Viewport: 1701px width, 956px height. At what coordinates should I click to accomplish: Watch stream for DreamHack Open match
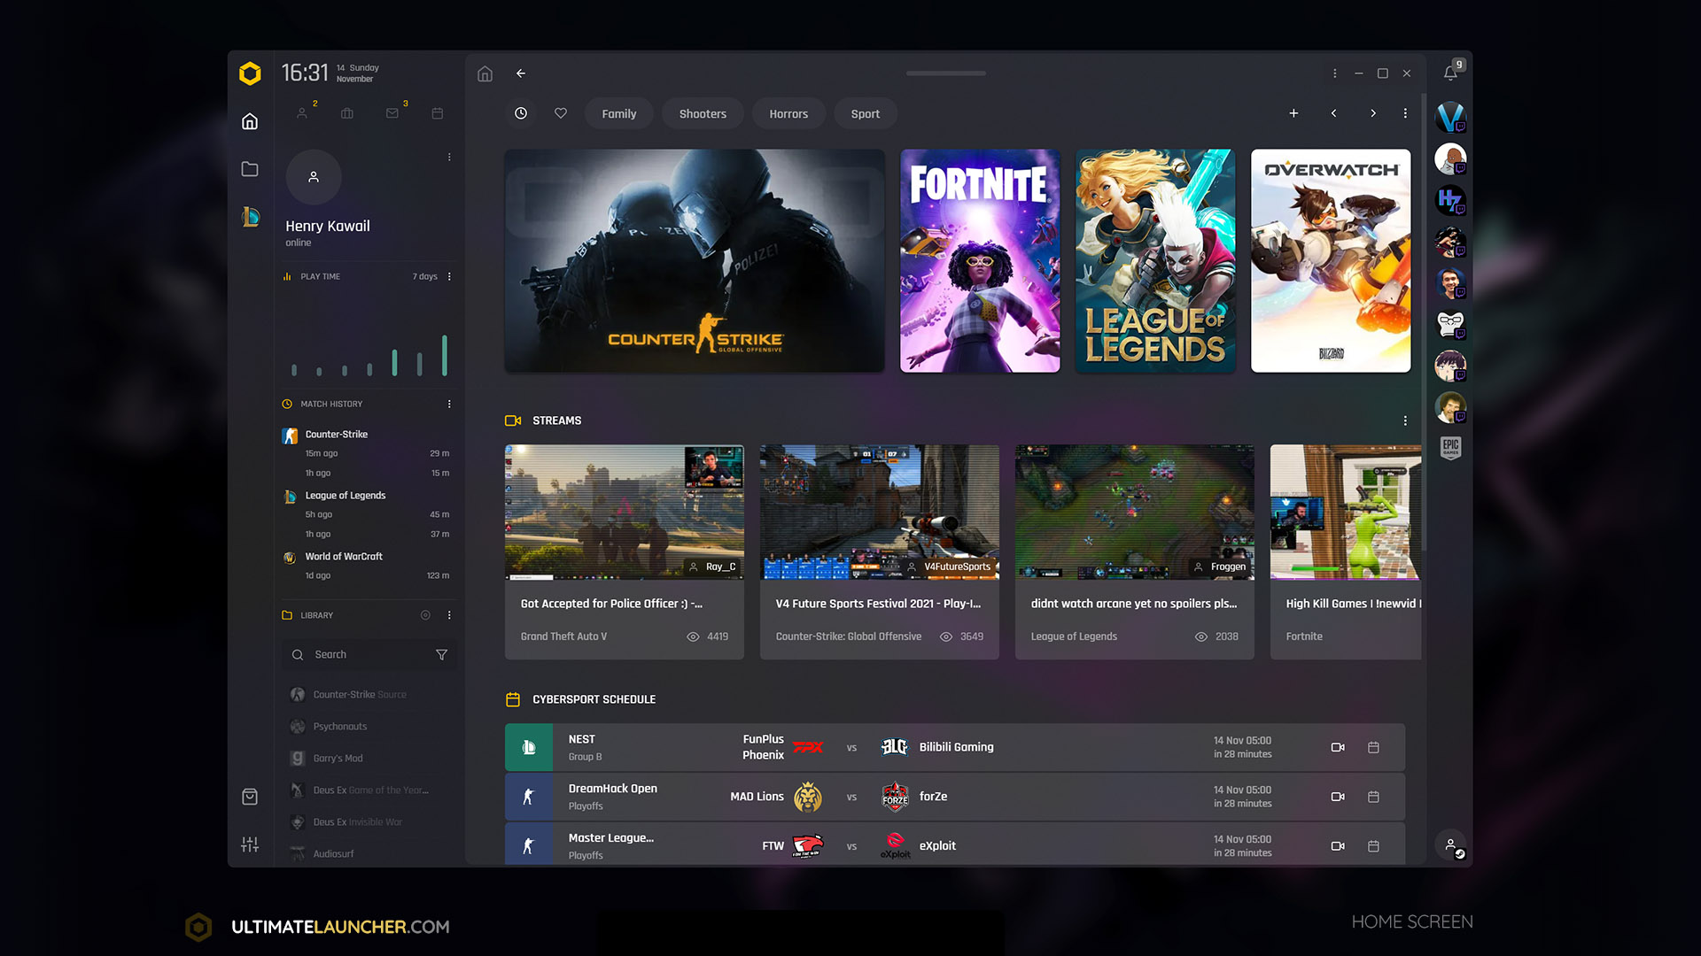click(x=1338, y=798)
